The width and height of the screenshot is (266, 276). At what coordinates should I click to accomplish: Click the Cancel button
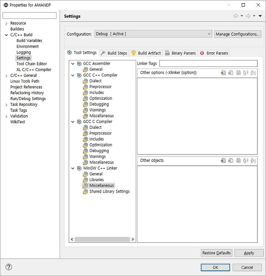(x=247, y=267)
